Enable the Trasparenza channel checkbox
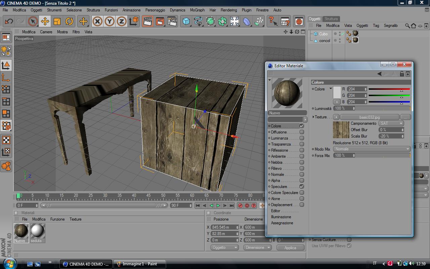 click(x=302, y=144)
